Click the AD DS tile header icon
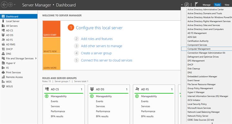The image size is (232, 124). [92, 89]
